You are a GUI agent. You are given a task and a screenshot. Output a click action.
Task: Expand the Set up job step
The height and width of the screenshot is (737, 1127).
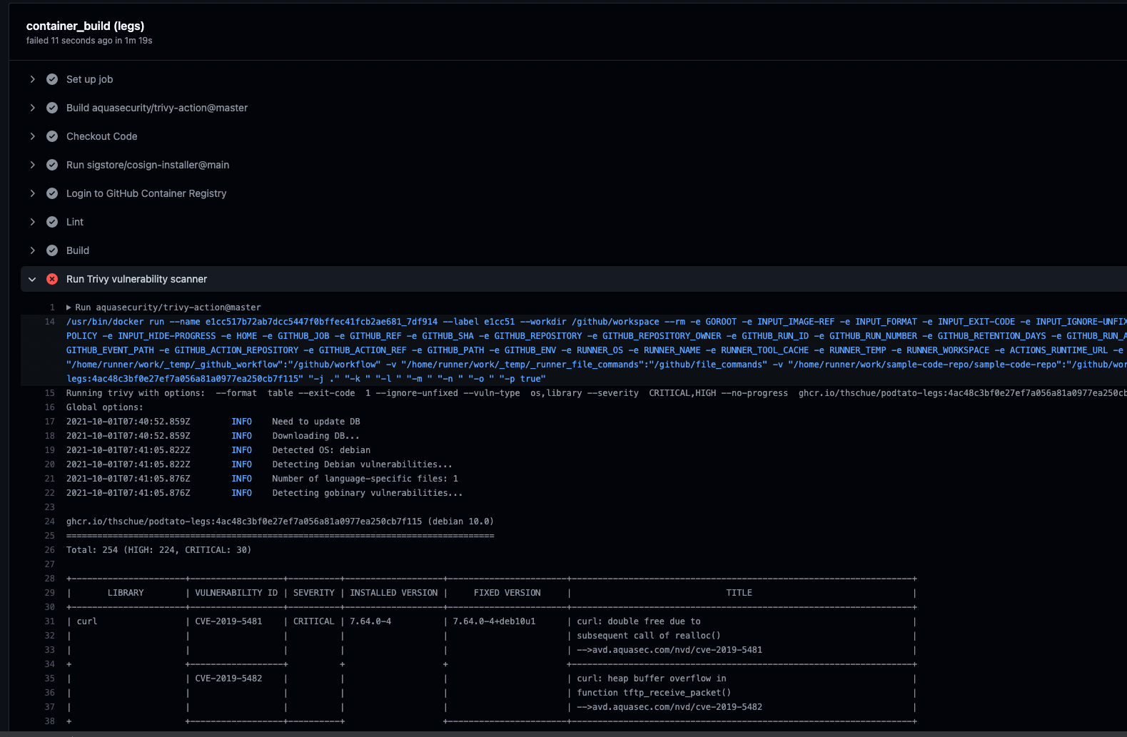pos(32,79)
